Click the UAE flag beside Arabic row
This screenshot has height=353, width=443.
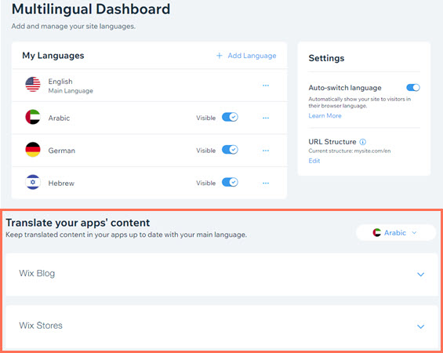click(x=33, y=117)
